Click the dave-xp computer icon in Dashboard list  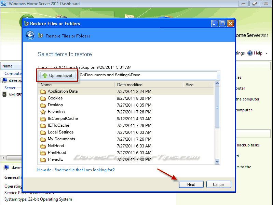pyautogui.click(x=4, y=80)
